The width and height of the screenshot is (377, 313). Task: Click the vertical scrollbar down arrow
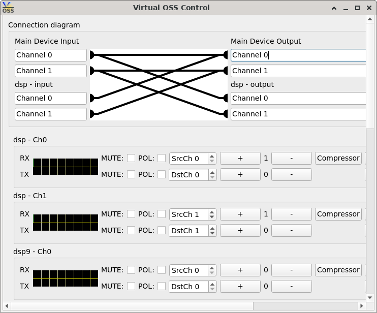click(x=370, y=298)
